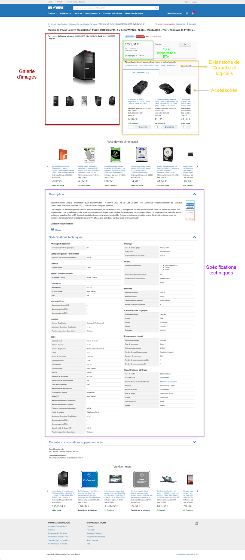The height and width of the screenshot is (560, 245).
Task: Click main ThinkStation product image
Action: point(84,67)
